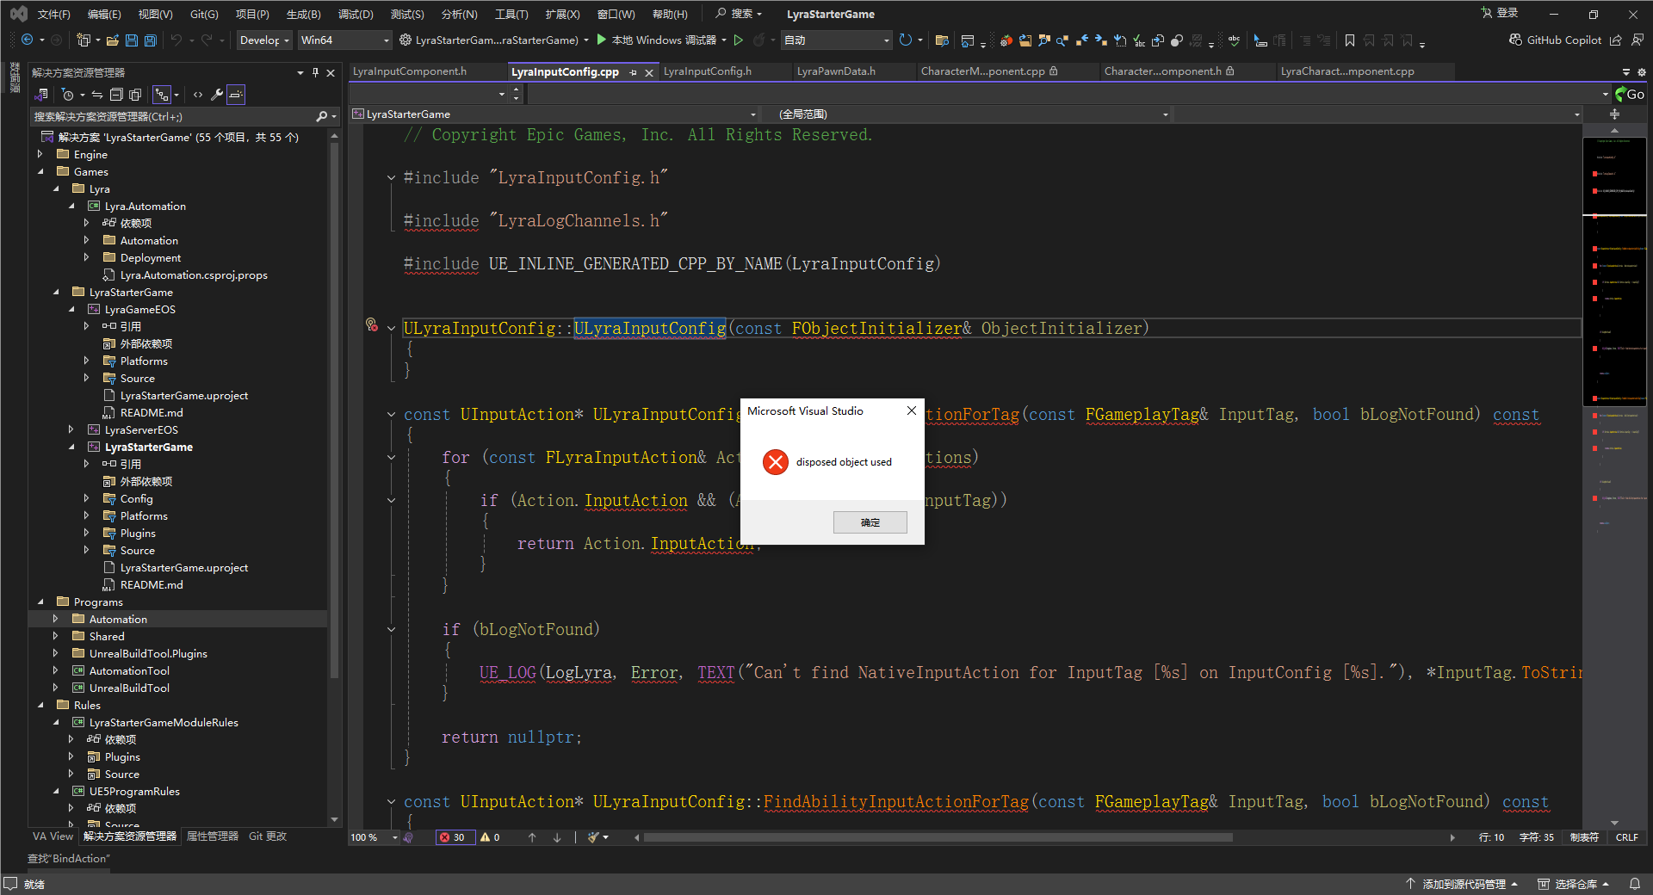Click the open file folder icon
The width and height of the screenshot is (1653, 895).
(113, 40)
